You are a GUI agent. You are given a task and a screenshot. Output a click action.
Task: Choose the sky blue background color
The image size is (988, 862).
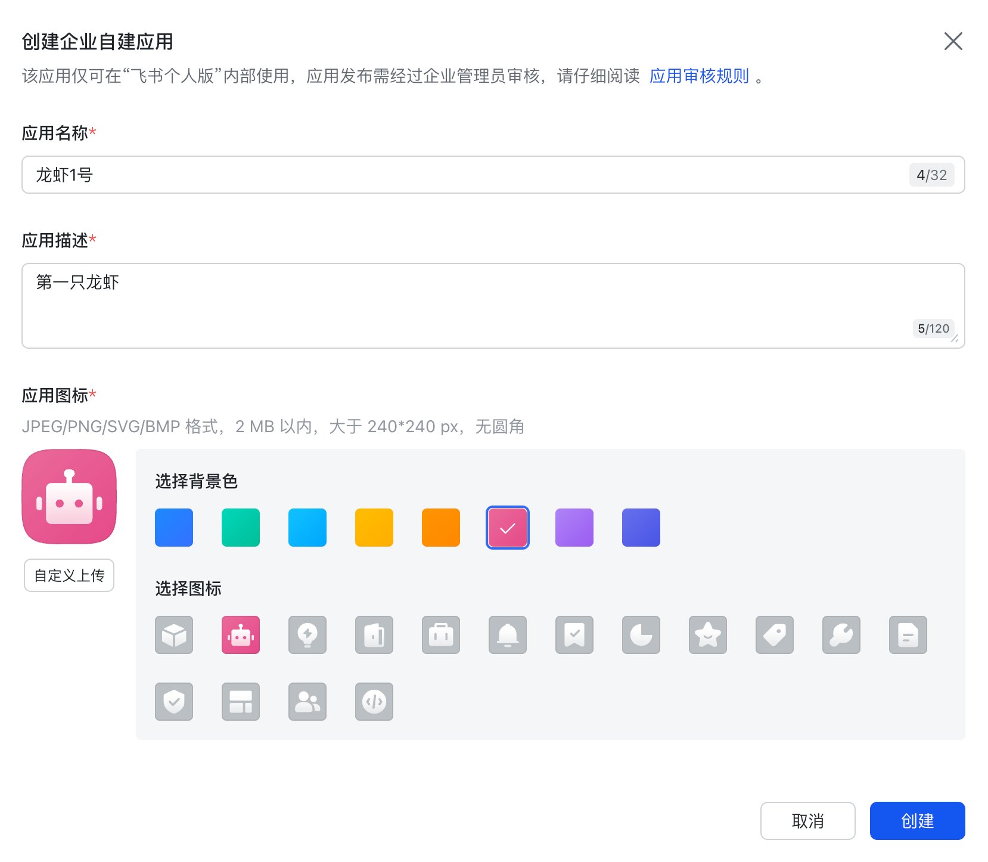point(307,528)
